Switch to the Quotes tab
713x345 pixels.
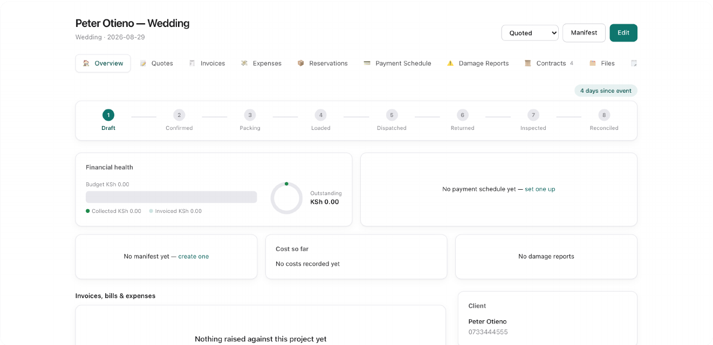click(156, 63)
